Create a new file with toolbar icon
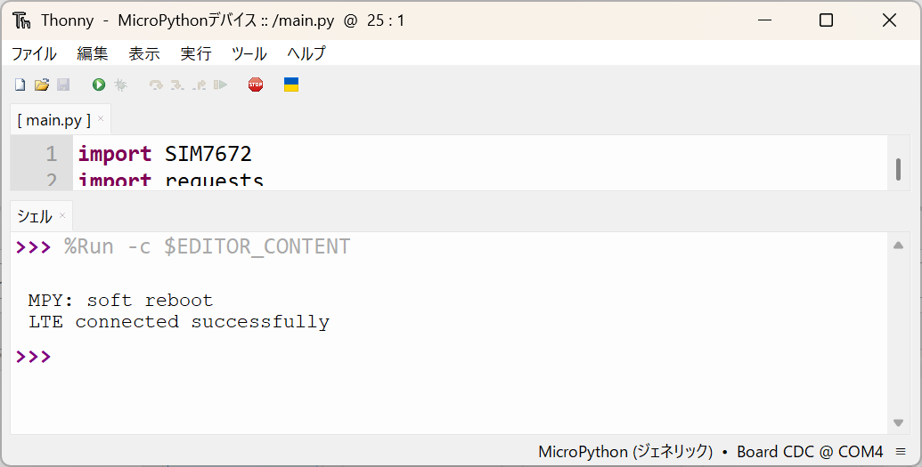 [20, 85]
